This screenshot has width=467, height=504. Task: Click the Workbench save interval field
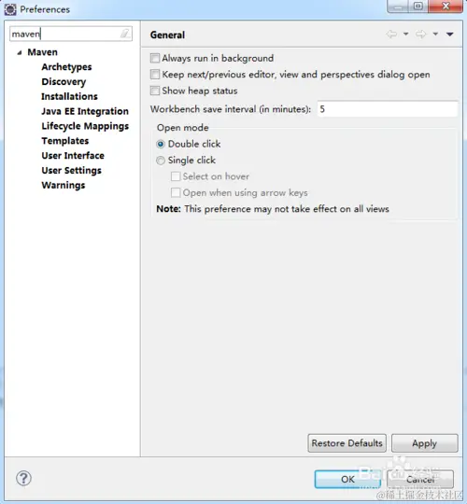(388, 109)
